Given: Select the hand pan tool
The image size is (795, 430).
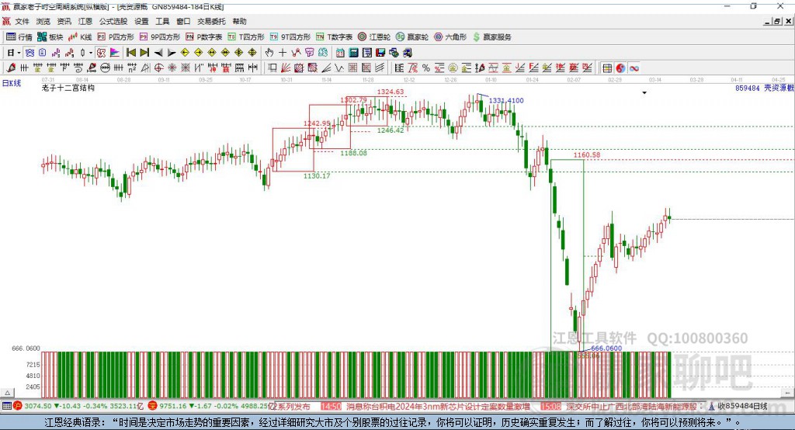Looking at the screenshot, I should [269, 52].
